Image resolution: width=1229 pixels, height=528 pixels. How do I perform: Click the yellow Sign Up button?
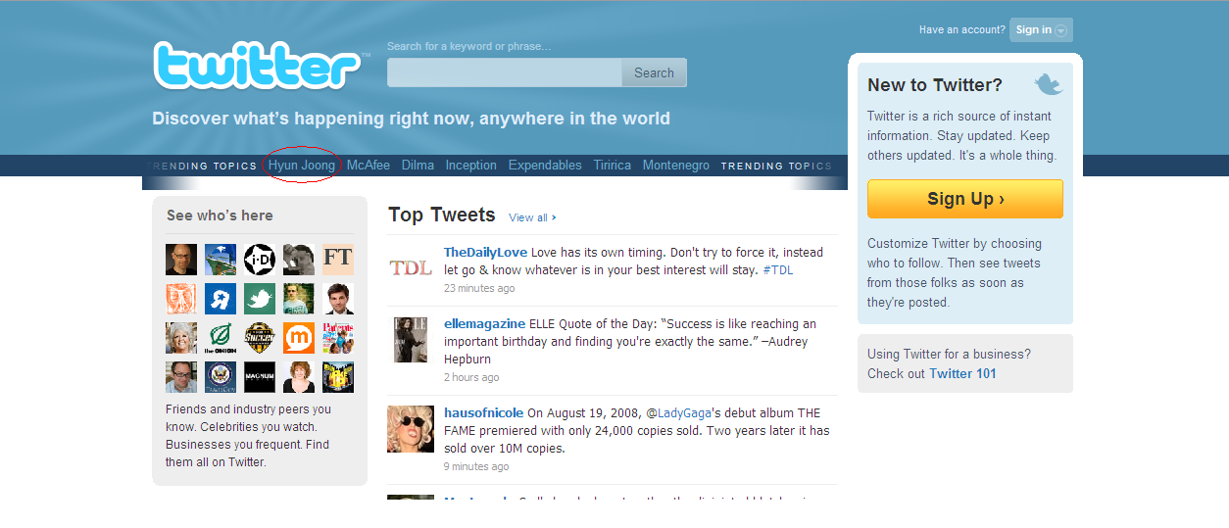click(965, 199)
